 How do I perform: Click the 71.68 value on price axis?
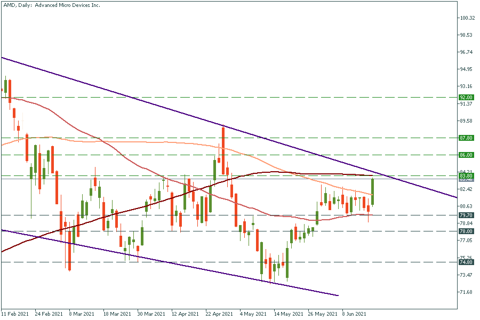467,292
